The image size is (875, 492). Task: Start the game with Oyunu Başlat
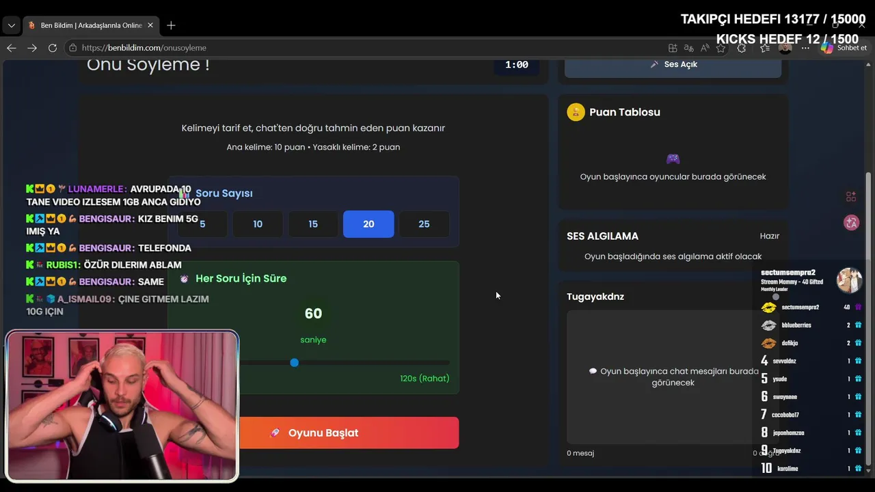pyautogui.click(x=313, y=433)
